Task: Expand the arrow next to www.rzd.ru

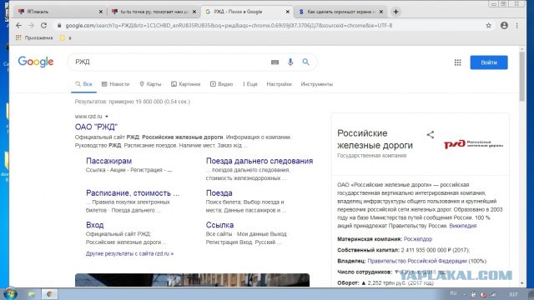Action: 107,117
